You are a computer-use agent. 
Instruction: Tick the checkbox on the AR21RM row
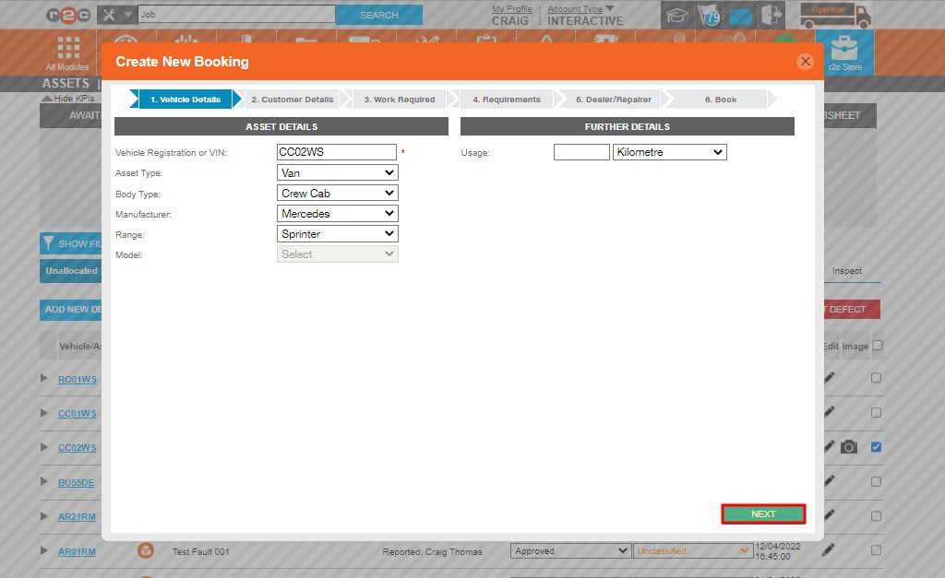(x=875, y=516)
